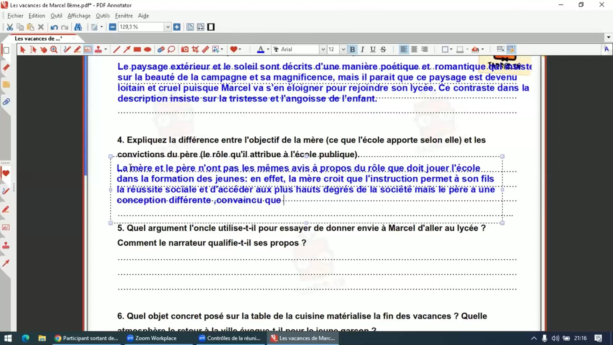Open the Windows Start menu

point(8,338)
